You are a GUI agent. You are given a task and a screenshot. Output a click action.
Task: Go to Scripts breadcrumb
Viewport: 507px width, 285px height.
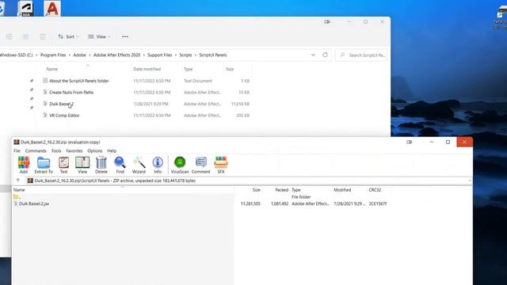click(x=185, y=55)
